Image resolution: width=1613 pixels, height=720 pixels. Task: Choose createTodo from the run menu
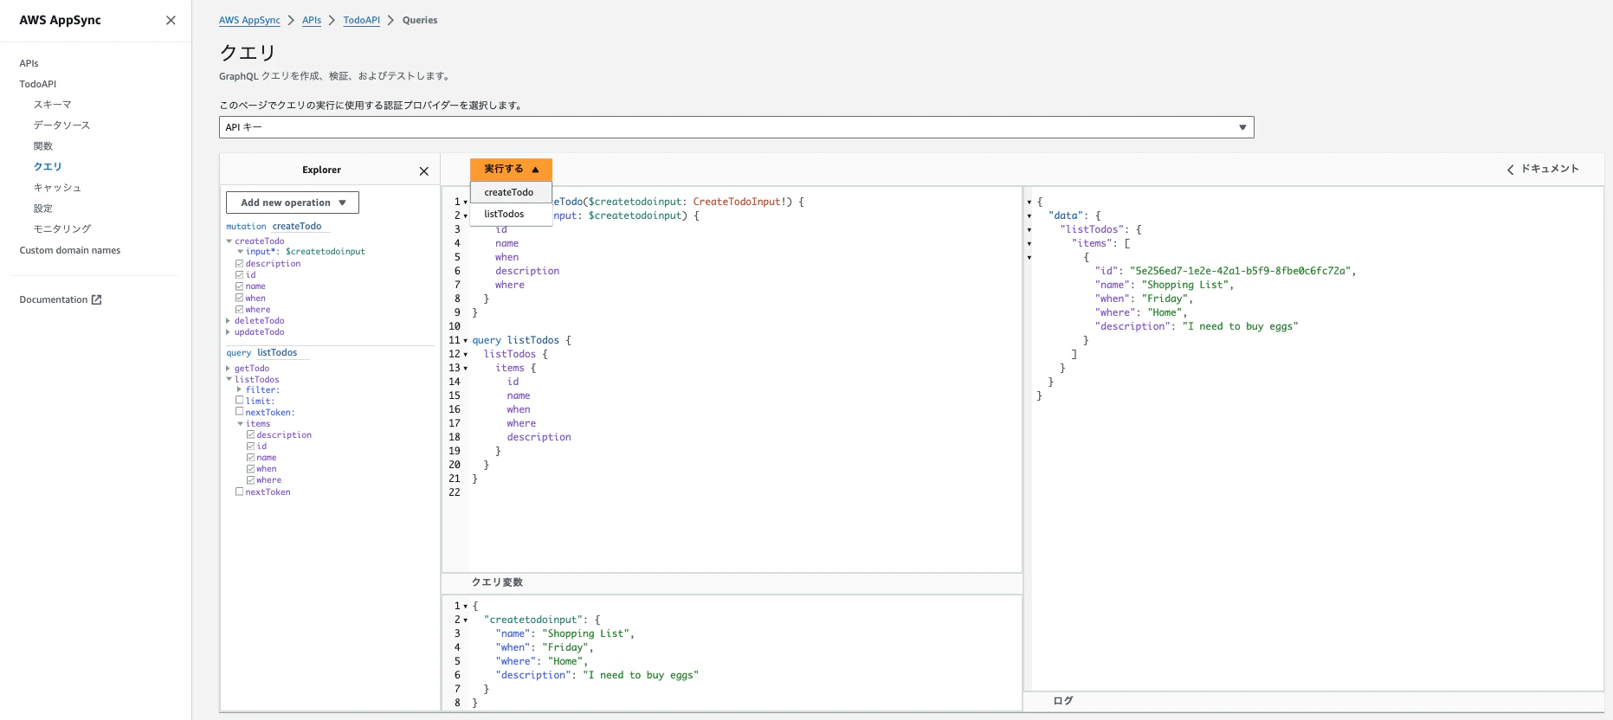click(511, 192)
